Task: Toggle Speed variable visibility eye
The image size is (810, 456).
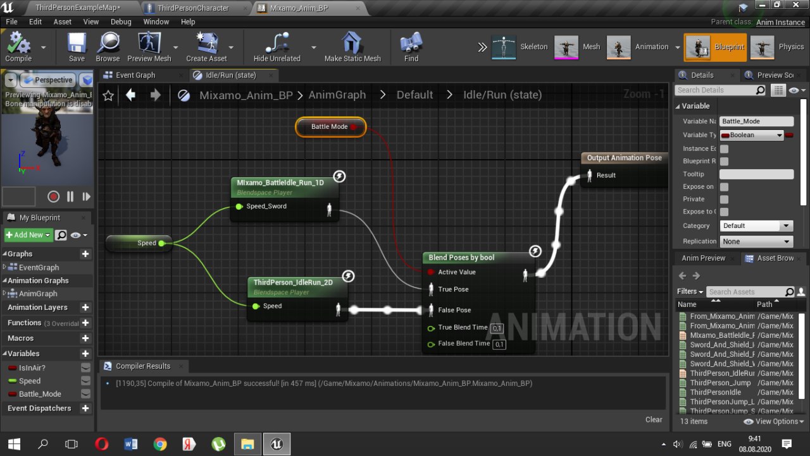Action: pyautogui.click(x=85, y=380)
